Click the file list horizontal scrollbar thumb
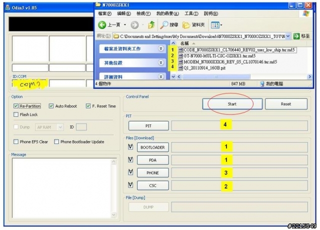 tap(216, 76)
